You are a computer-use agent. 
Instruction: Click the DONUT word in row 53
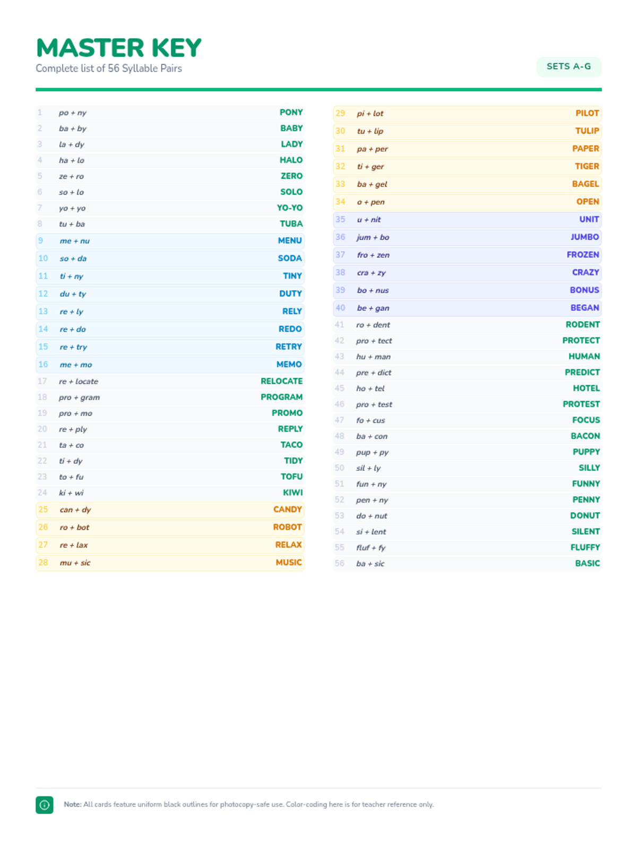tap(584, 516)
